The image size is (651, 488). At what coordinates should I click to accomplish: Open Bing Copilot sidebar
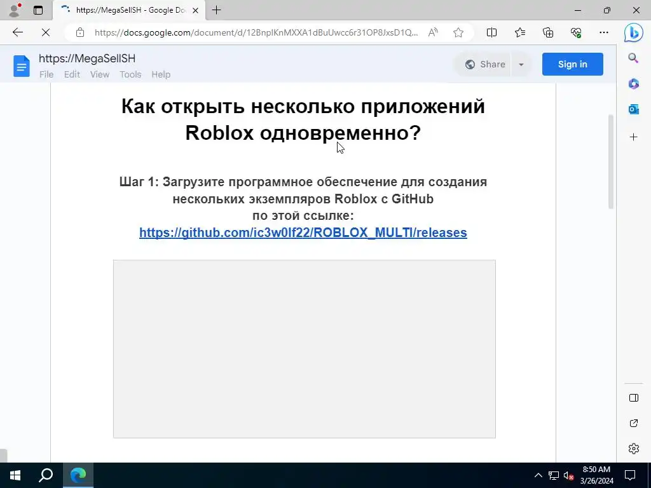634,32
